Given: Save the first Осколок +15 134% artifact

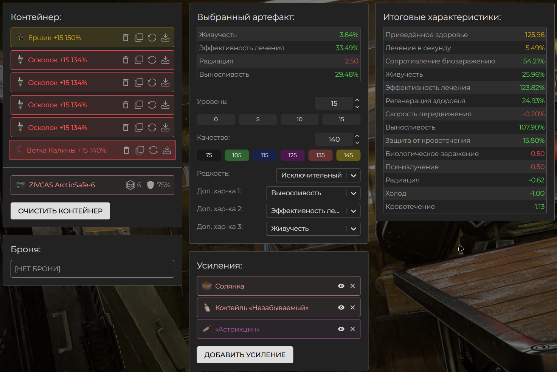Looking at the screenshot, I should click(165, 60).
